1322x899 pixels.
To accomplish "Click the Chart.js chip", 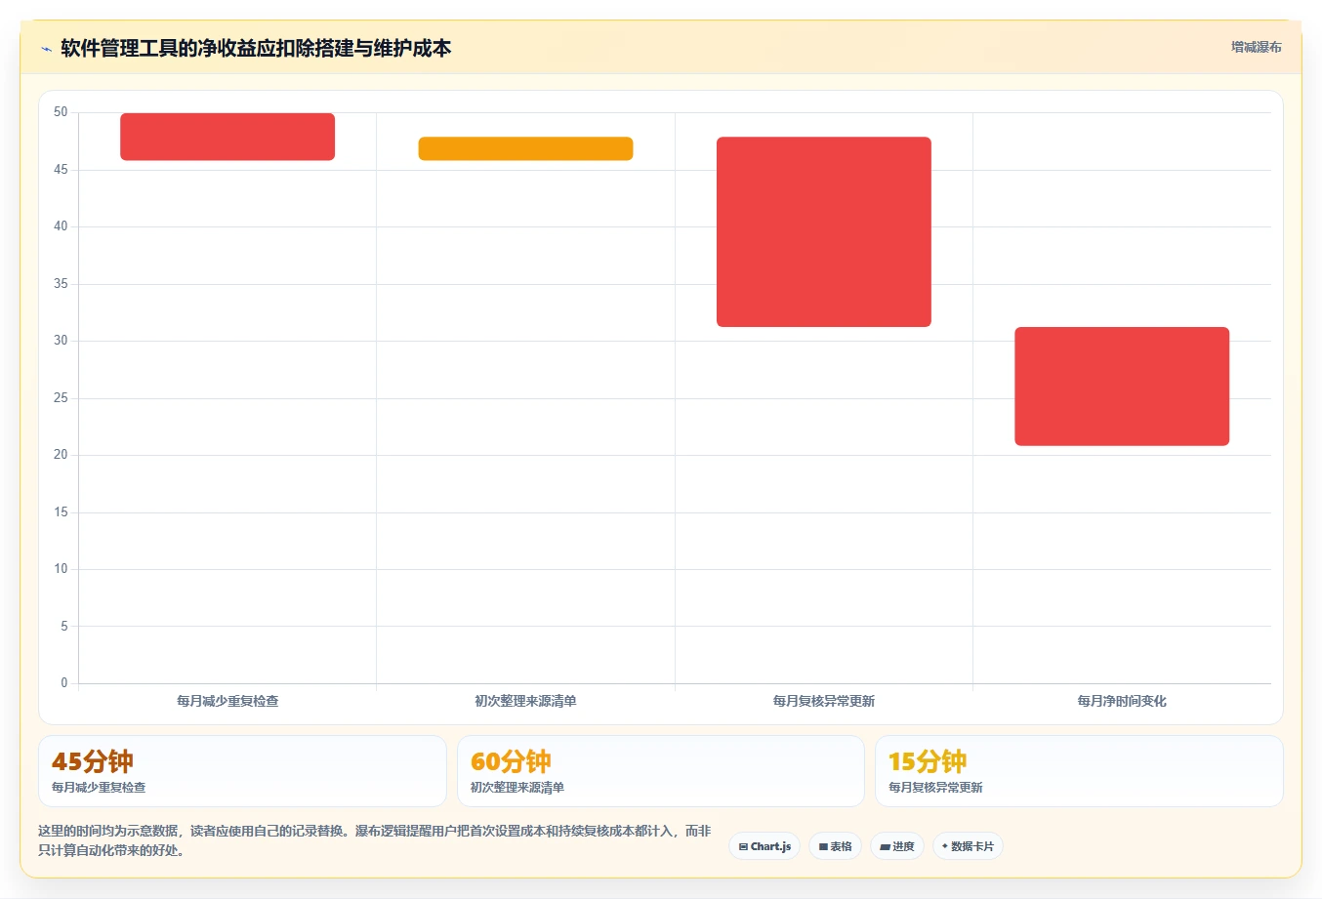I will (x=764, y=846).
